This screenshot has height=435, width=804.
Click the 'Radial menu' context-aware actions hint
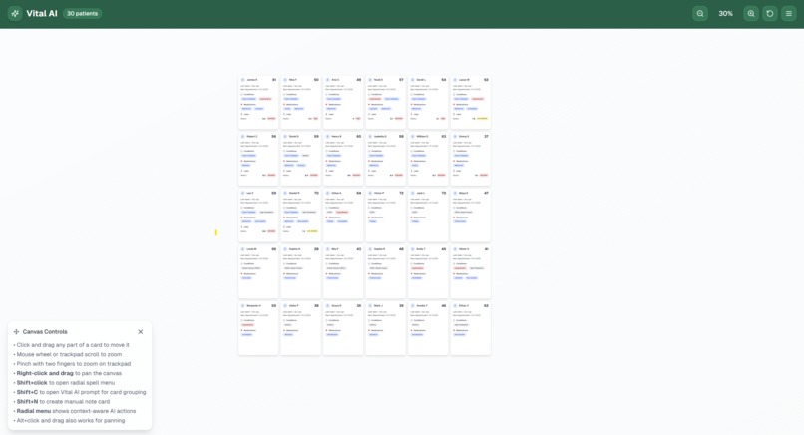point(75,411)
